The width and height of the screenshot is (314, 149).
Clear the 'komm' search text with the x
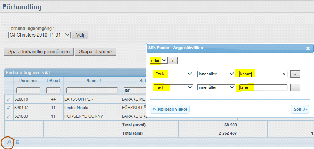[x=284, y=74]
